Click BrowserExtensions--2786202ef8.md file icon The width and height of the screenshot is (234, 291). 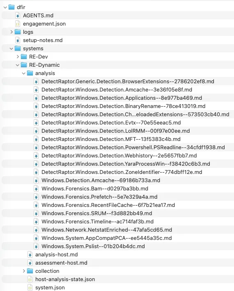coord(36,82)
